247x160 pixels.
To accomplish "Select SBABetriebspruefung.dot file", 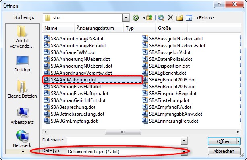I will [74, 114].
